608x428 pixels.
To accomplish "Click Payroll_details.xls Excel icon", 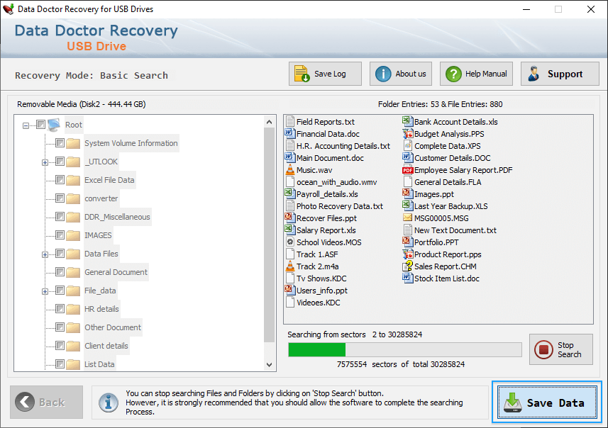I will click(290, 193).
